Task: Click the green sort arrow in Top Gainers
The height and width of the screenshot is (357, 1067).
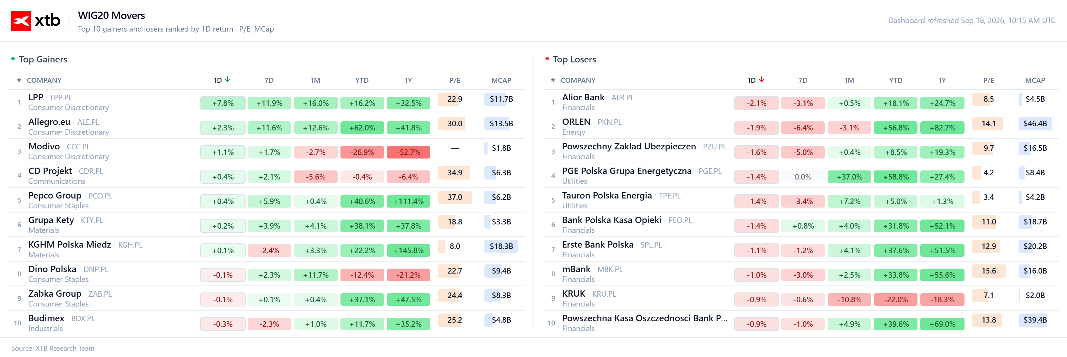Action: [227, 79]
